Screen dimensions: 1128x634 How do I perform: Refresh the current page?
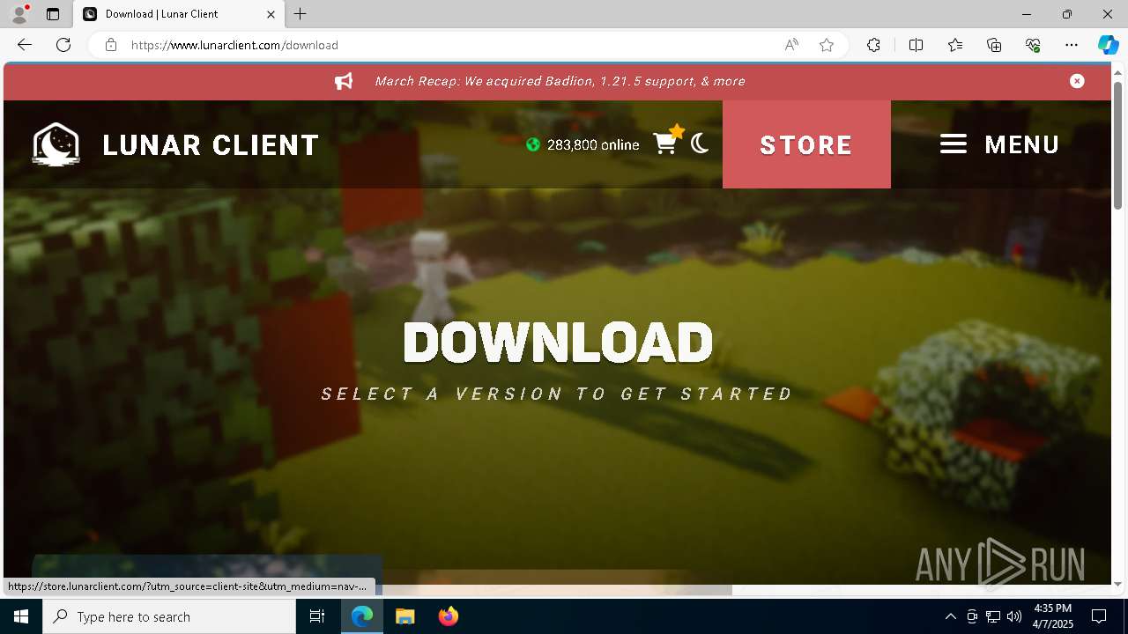tap(63, 45)
